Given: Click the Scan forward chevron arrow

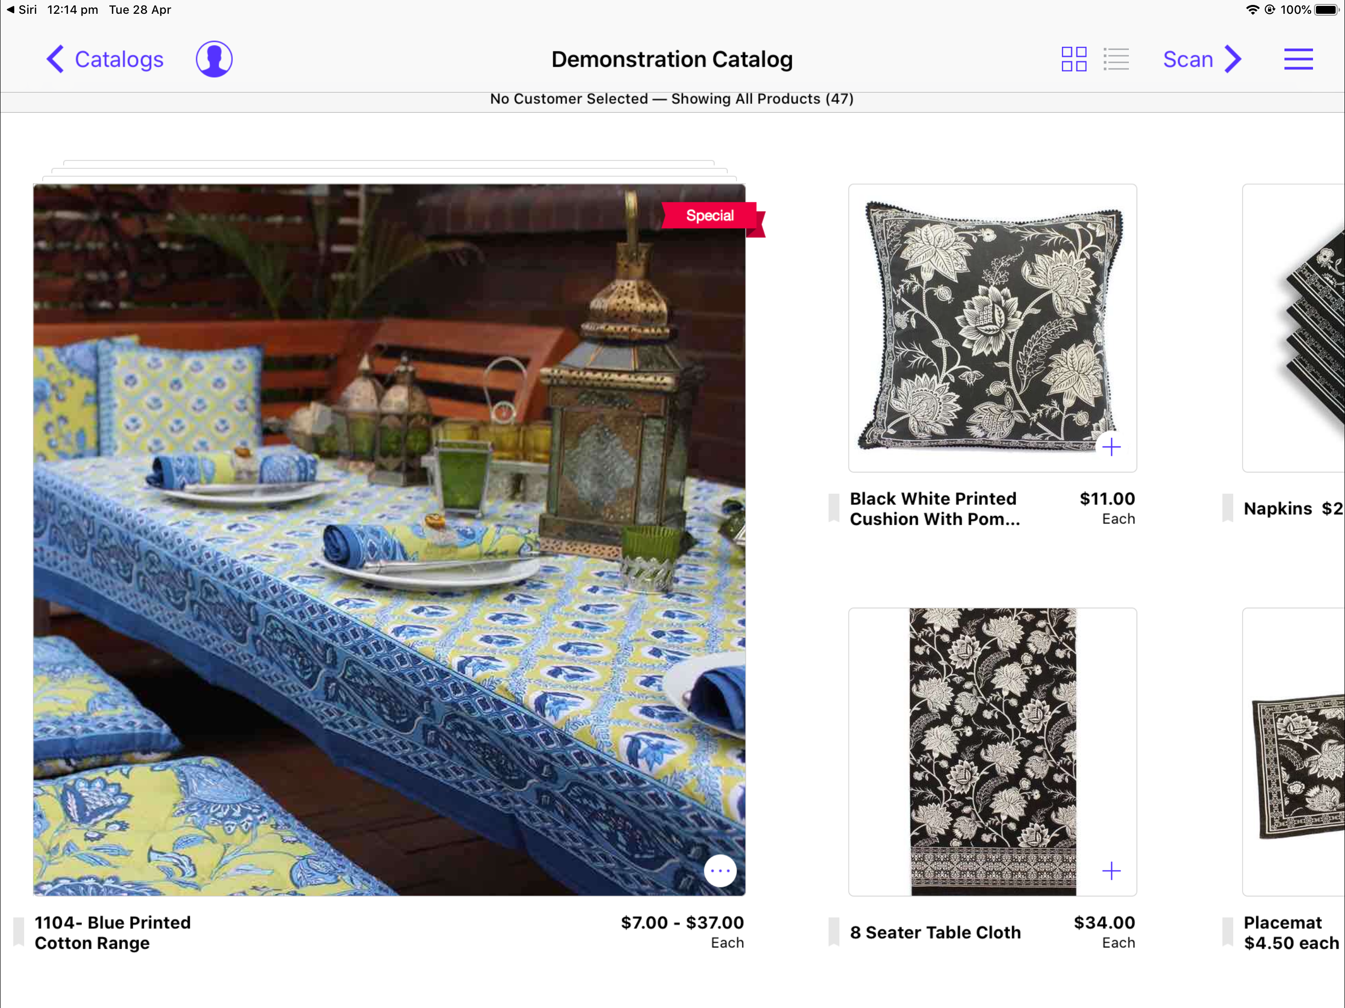Looking at the screenshot, I should tap(1233, 59).
